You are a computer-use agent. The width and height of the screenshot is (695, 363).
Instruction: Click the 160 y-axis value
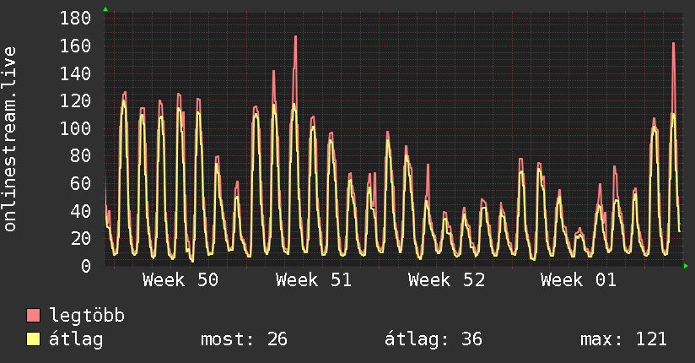(75, 46)
